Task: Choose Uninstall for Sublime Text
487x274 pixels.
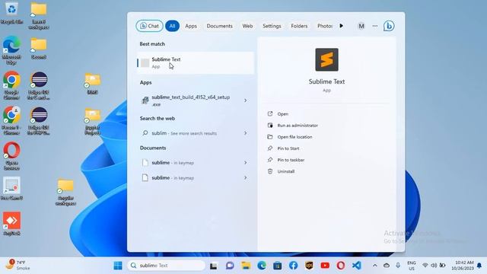Action: click(286, 171)
